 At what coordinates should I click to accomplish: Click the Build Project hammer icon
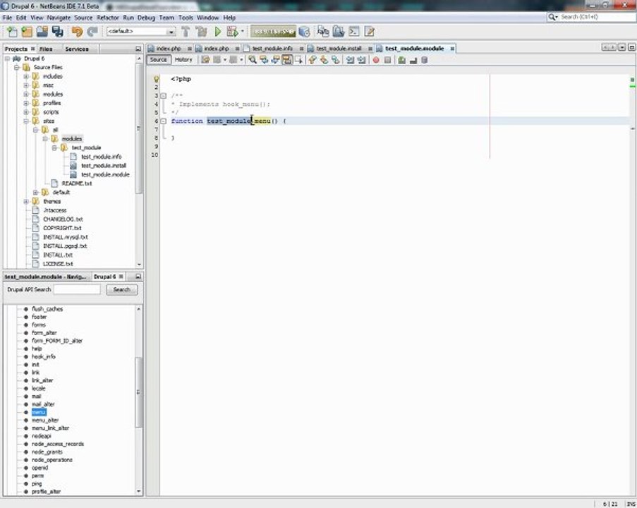tap(186, 31)
